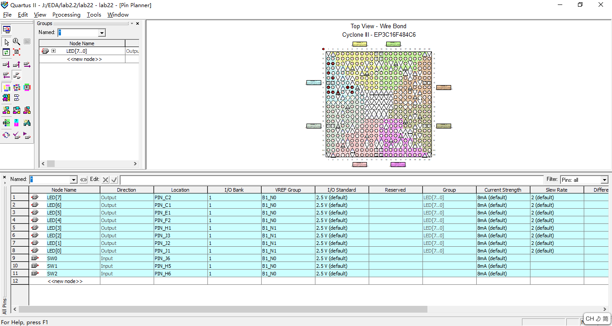
Task: Click <<new node>> in Groups list
Action: [x=84, y=59]
